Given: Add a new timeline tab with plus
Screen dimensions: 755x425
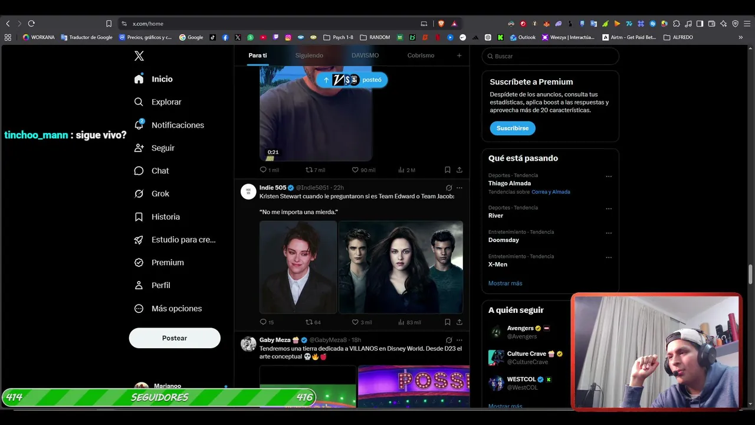Looking at the screenshot, I should click(x=459, y=55).
